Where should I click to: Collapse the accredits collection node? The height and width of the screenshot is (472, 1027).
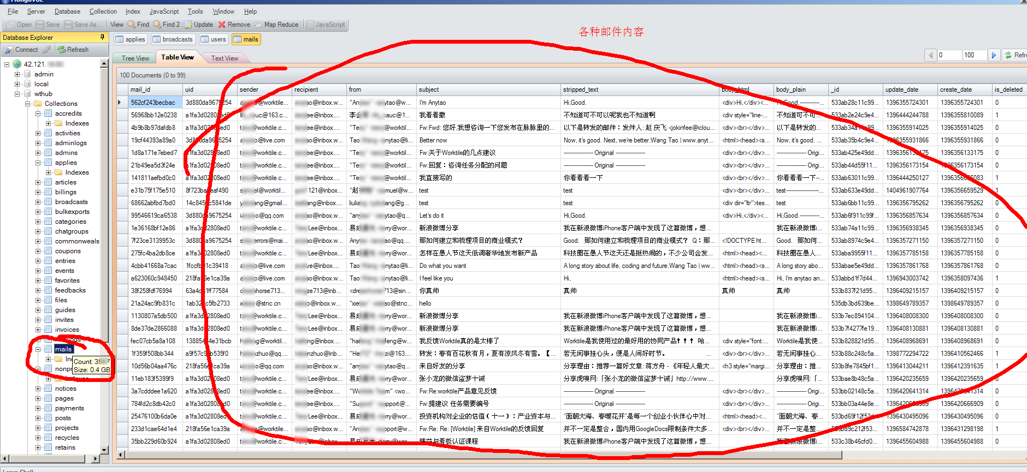click(38, 113)
